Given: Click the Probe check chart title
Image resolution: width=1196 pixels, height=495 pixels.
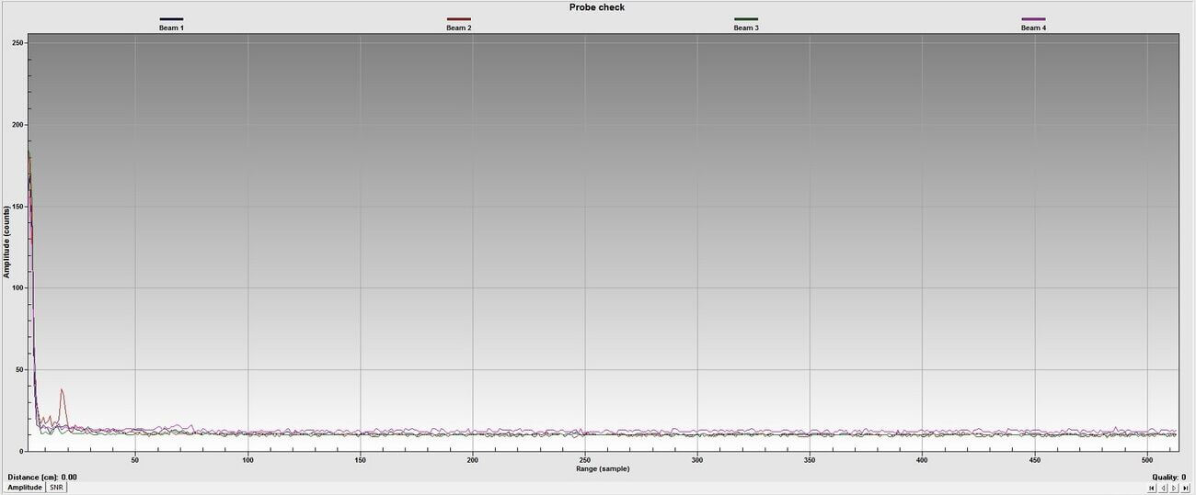Looking at the screenshot, I should tap(597, 7).
